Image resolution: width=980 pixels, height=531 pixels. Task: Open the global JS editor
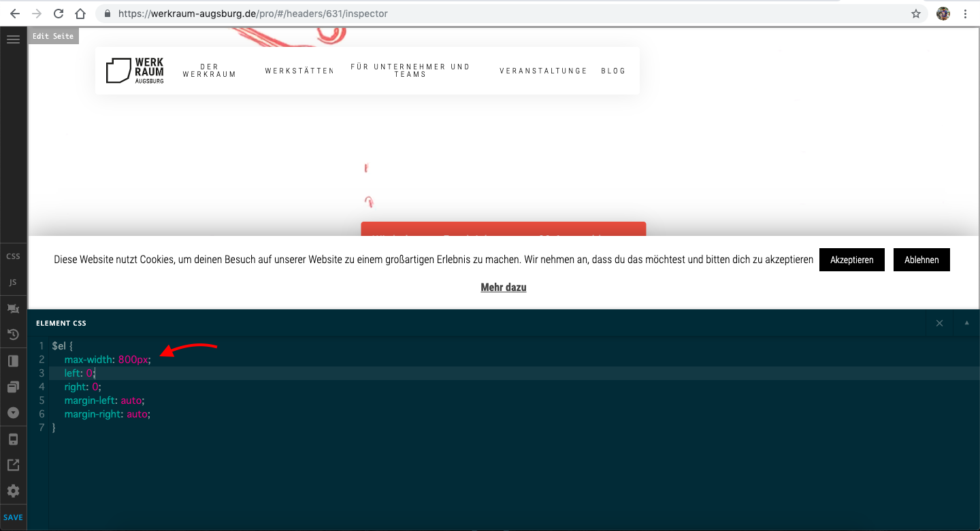(13, 282)
